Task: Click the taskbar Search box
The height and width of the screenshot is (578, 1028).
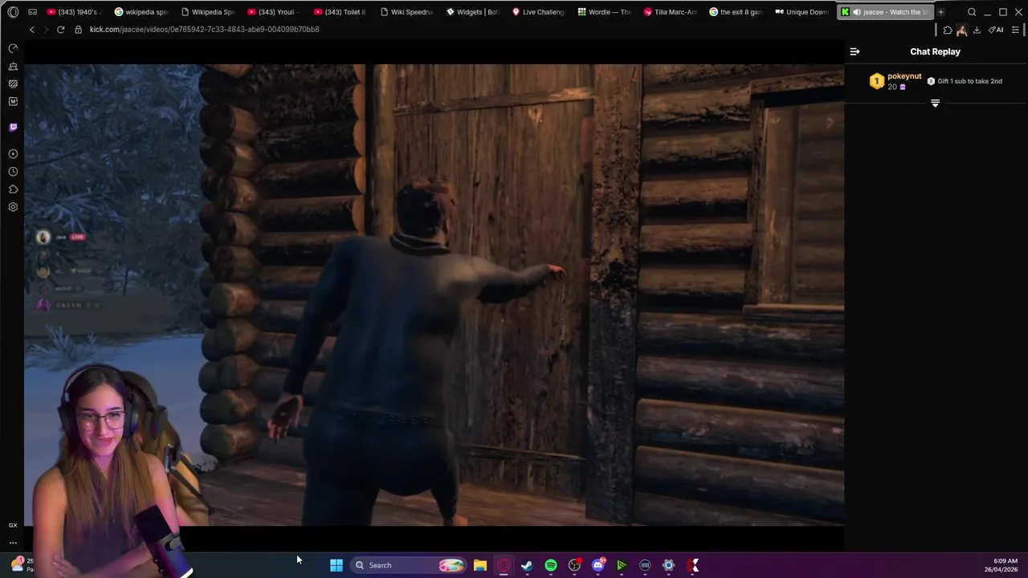Action: (x=409, y=565)
